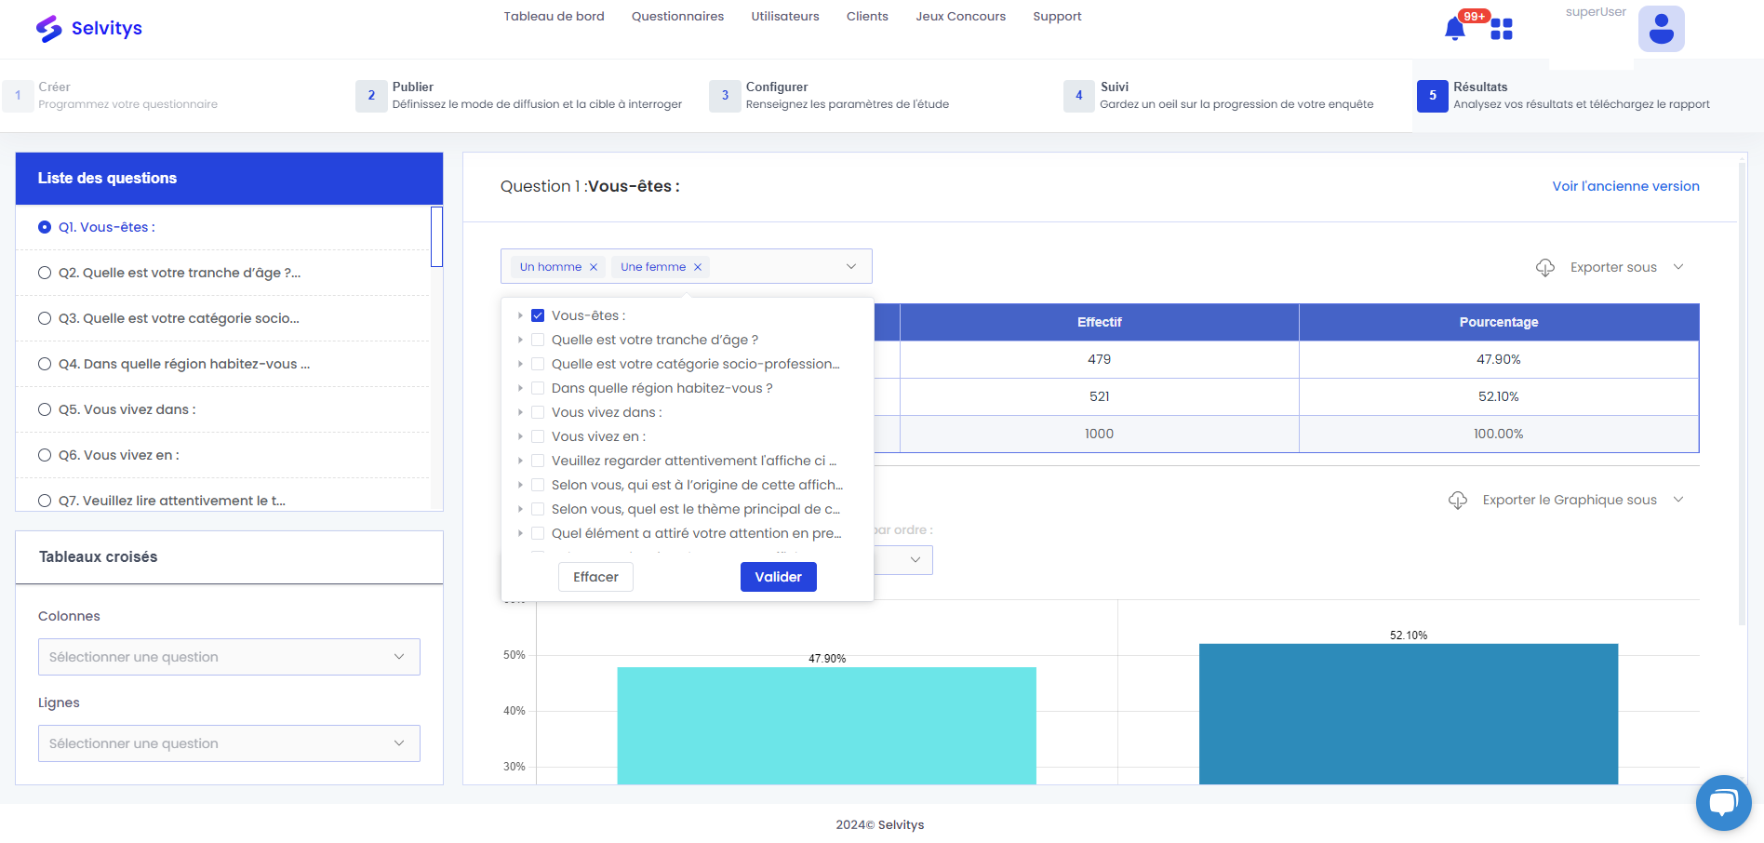1764x843 pixels.
Task: Open Voir l'ancienne version link
Action: click(1625, 186)
